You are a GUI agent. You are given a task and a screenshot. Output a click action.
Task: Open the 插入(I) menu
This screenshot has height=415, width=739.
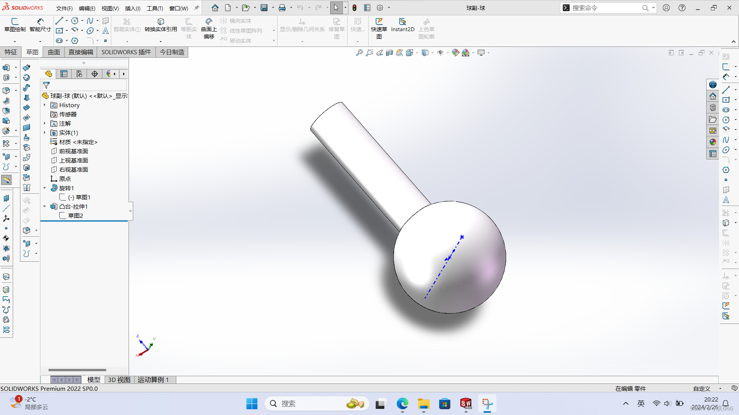(x=132, y=8)
